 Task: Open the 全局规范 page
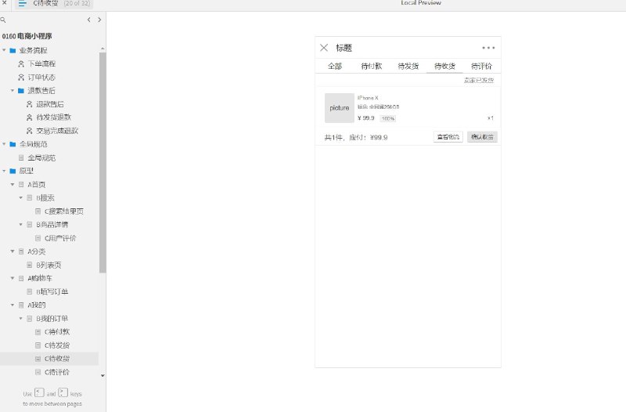41,158
